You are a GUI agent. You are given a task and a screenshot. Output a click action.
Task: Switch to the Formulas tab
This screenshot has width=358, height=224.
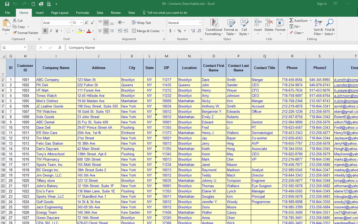point(82,13)
